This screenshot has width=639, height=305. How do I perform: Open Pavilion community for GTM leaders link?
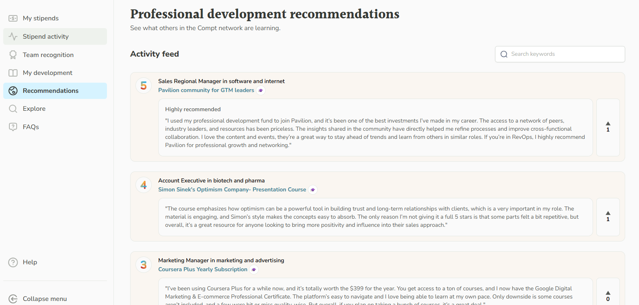[x=206, y=90]
